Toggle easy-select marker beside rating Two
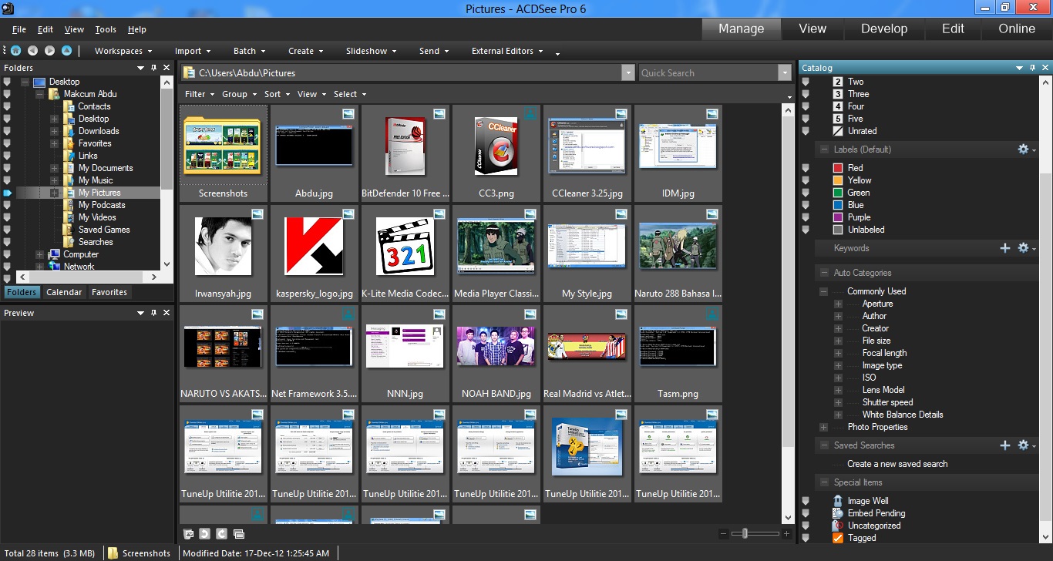This screenshot has height=561, width=1053. pos(806,82)
